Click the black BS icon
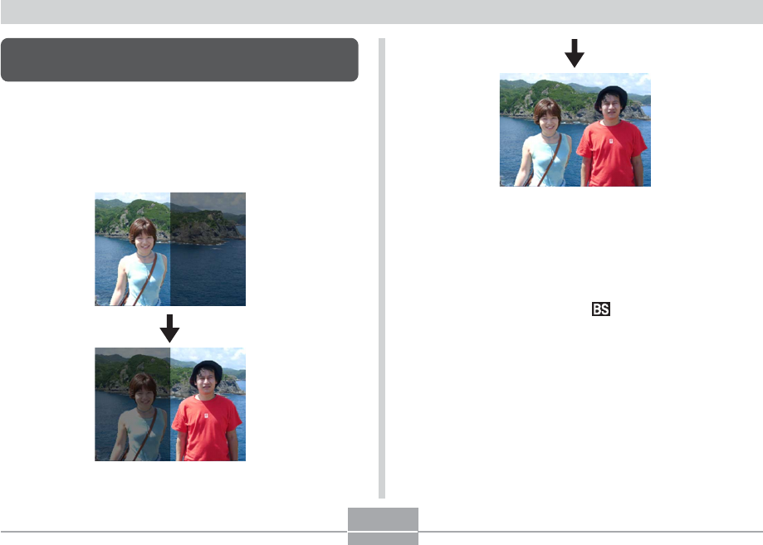The image size is (763, 545). (x=600, y=309)
